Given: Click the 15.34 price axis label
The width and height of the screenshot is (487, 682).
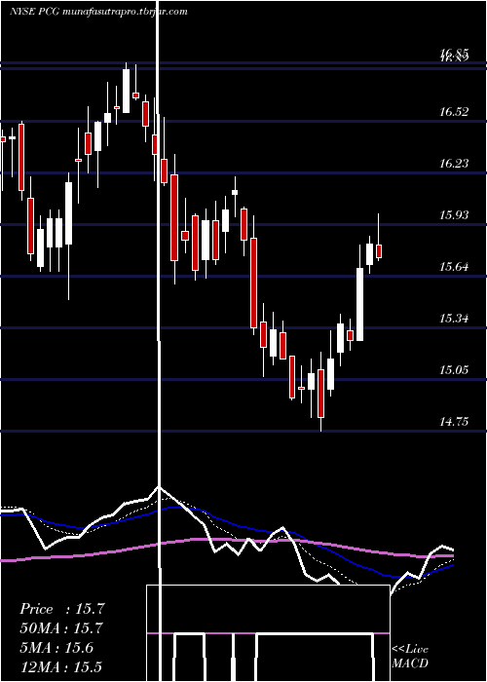Looking at the screenshot, I should point(454,319).
